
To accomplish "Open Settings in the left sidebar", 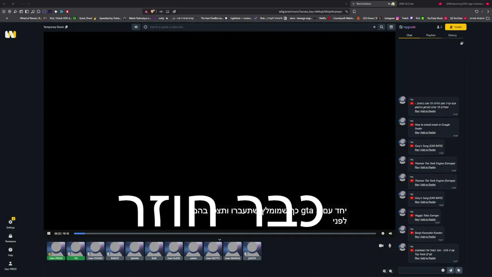I will [10, 224].
